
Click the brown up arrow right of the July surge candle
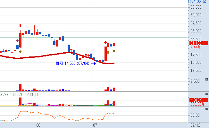click(x=108, y=52)
